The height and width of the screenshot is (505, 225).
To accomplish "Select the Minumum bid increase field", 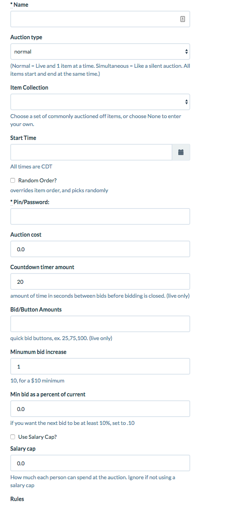I will 100,366.
